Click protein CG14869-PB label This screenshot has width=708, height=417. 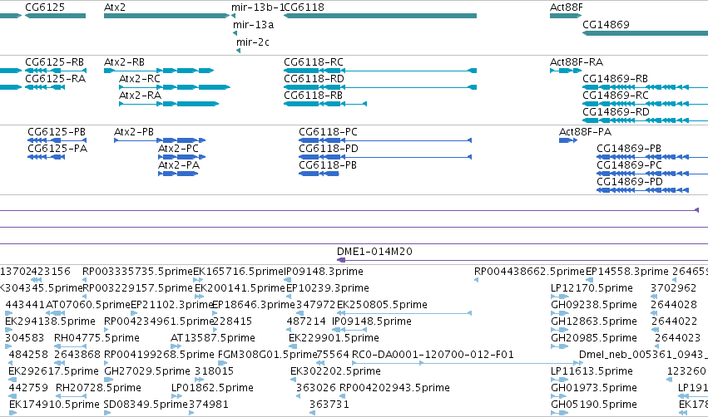628,149
